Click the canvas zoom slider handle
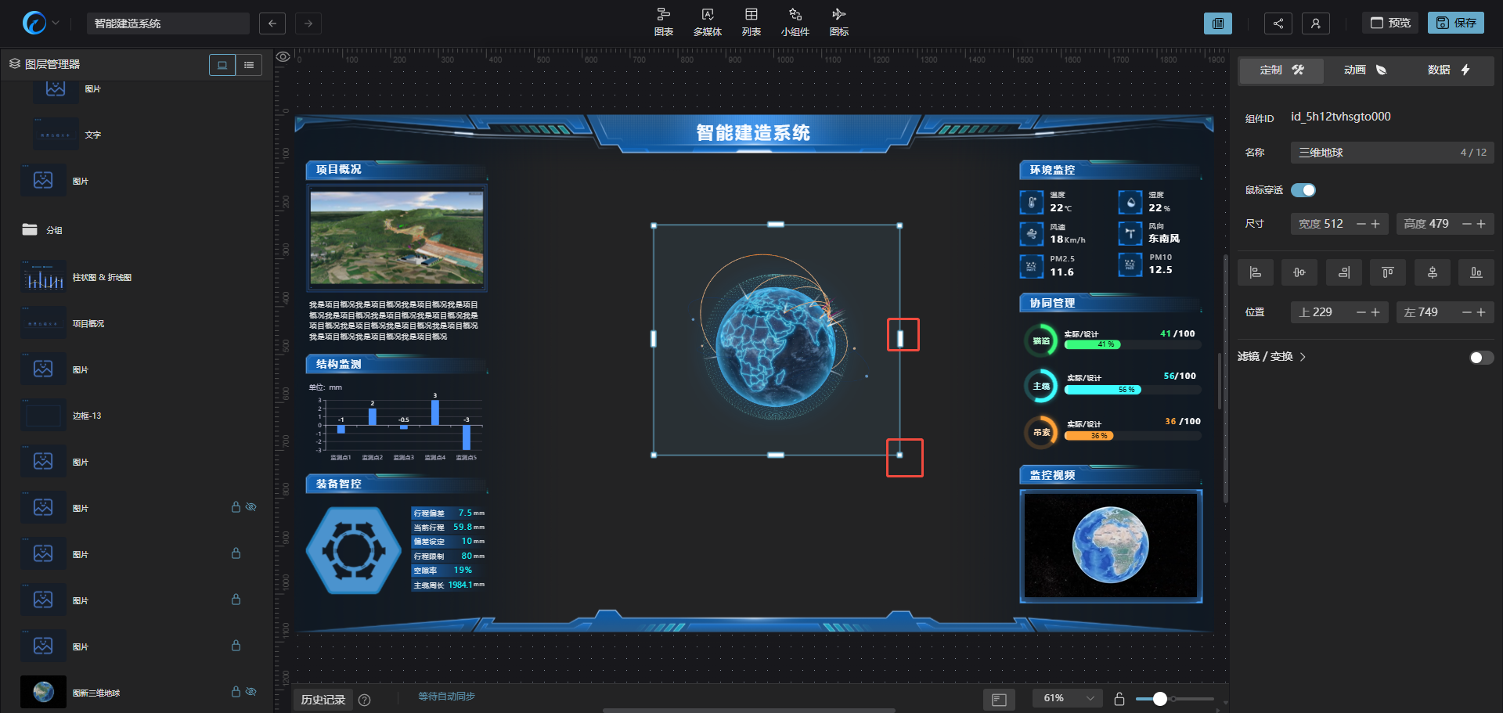Image resolution: width=1503 pixels, height=713 pixels. 1160,699
